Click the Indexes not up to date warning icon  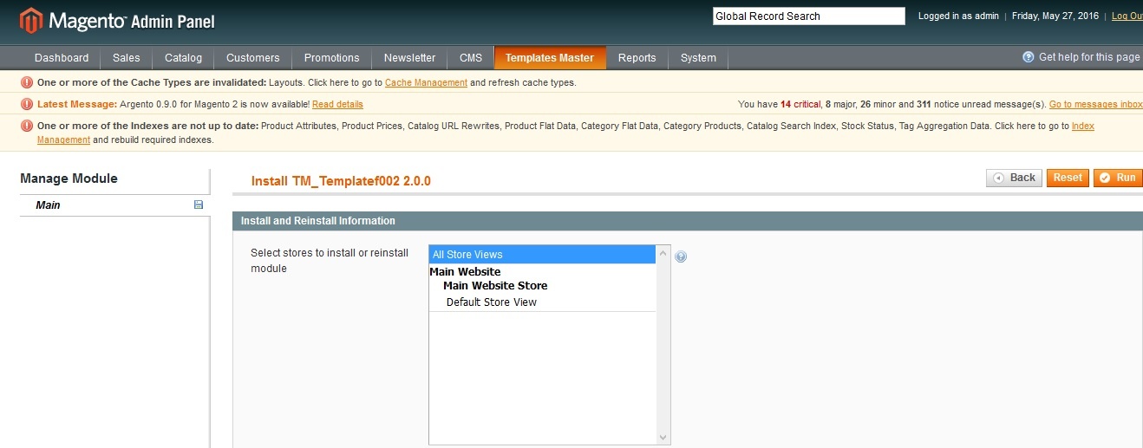tap(27, 127)
